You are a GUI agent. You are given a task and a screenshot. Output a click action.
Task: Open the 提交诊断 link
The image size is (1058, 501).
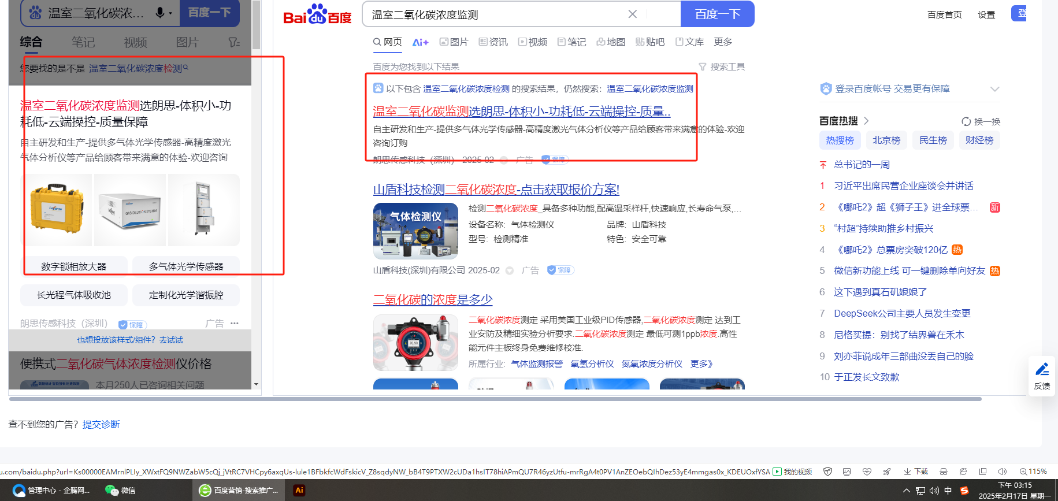click(x=101, y=425)
